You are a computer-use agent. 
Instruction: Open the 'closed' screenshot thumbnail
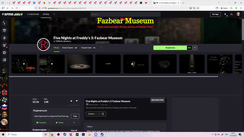[x=108, y=64]
